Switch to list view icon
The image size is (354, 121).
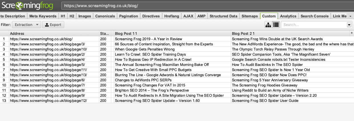(x=276, y=25)
